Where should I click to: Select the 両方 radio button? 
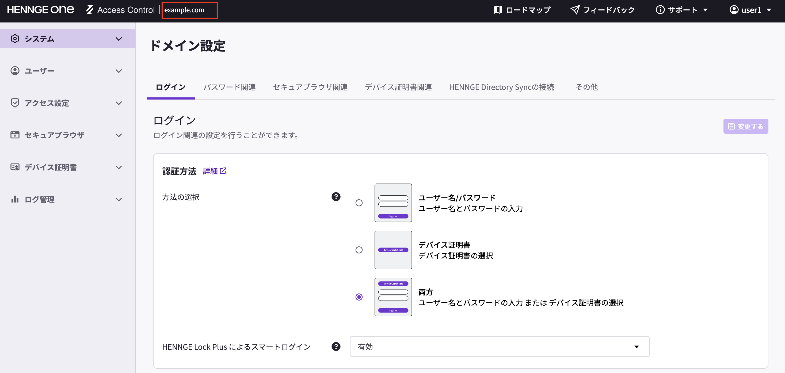tap(359, 297)
